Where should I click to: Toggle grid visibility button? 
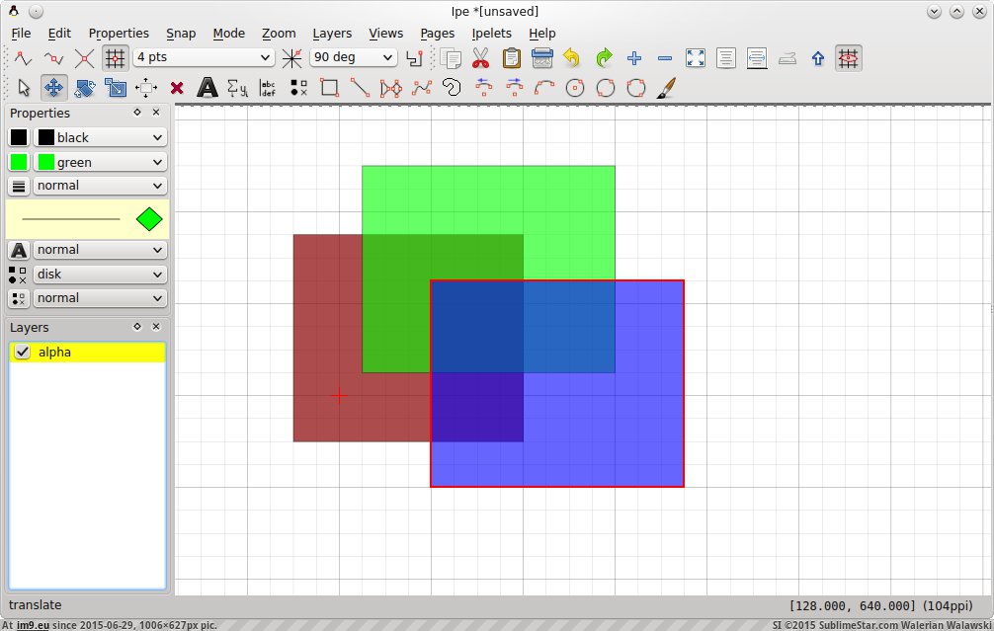click(848, 58)
